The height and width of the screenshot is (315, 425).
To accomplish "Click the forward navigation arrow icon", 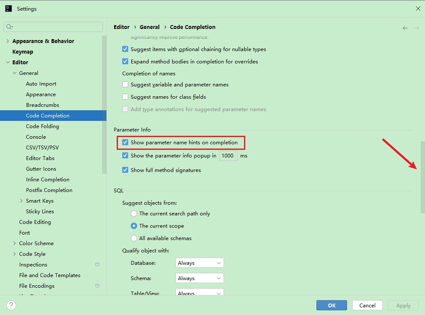I will click(416, 28).
